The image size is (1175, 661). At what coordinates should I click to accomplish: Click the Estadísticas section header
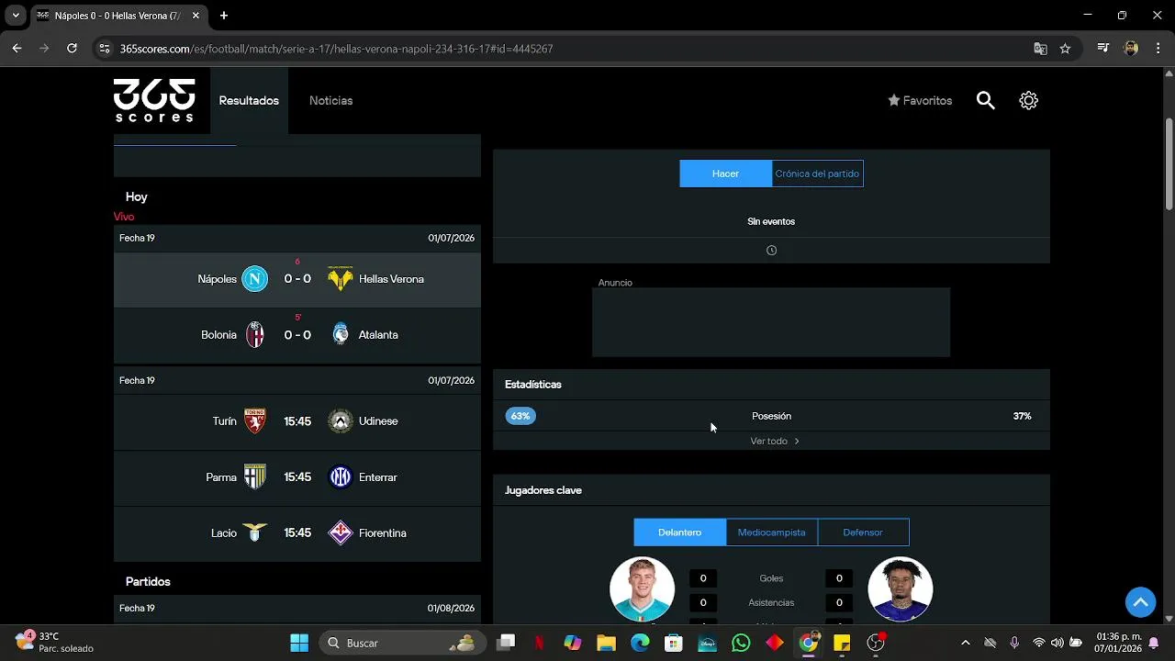pos(533,385)
